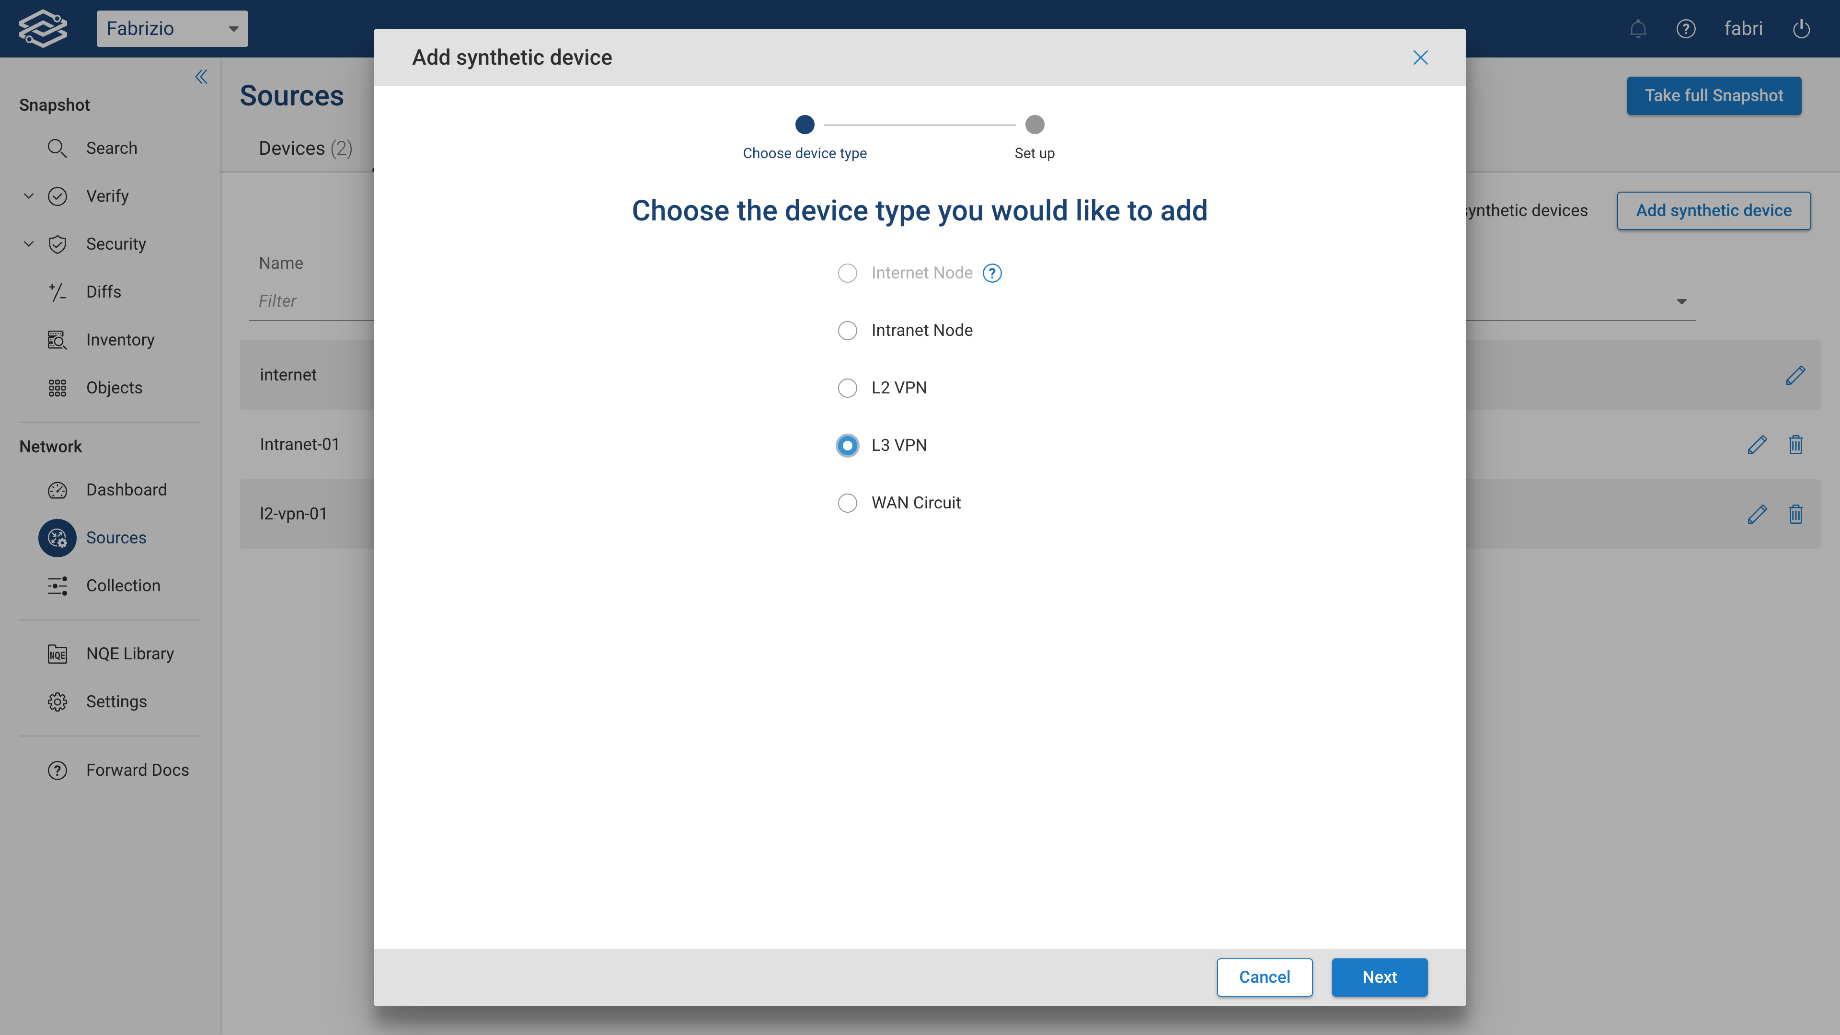The image size is (1840, 1035).
Task: Choose the WAN Circuit radio button
Action: tap(847, 503)
